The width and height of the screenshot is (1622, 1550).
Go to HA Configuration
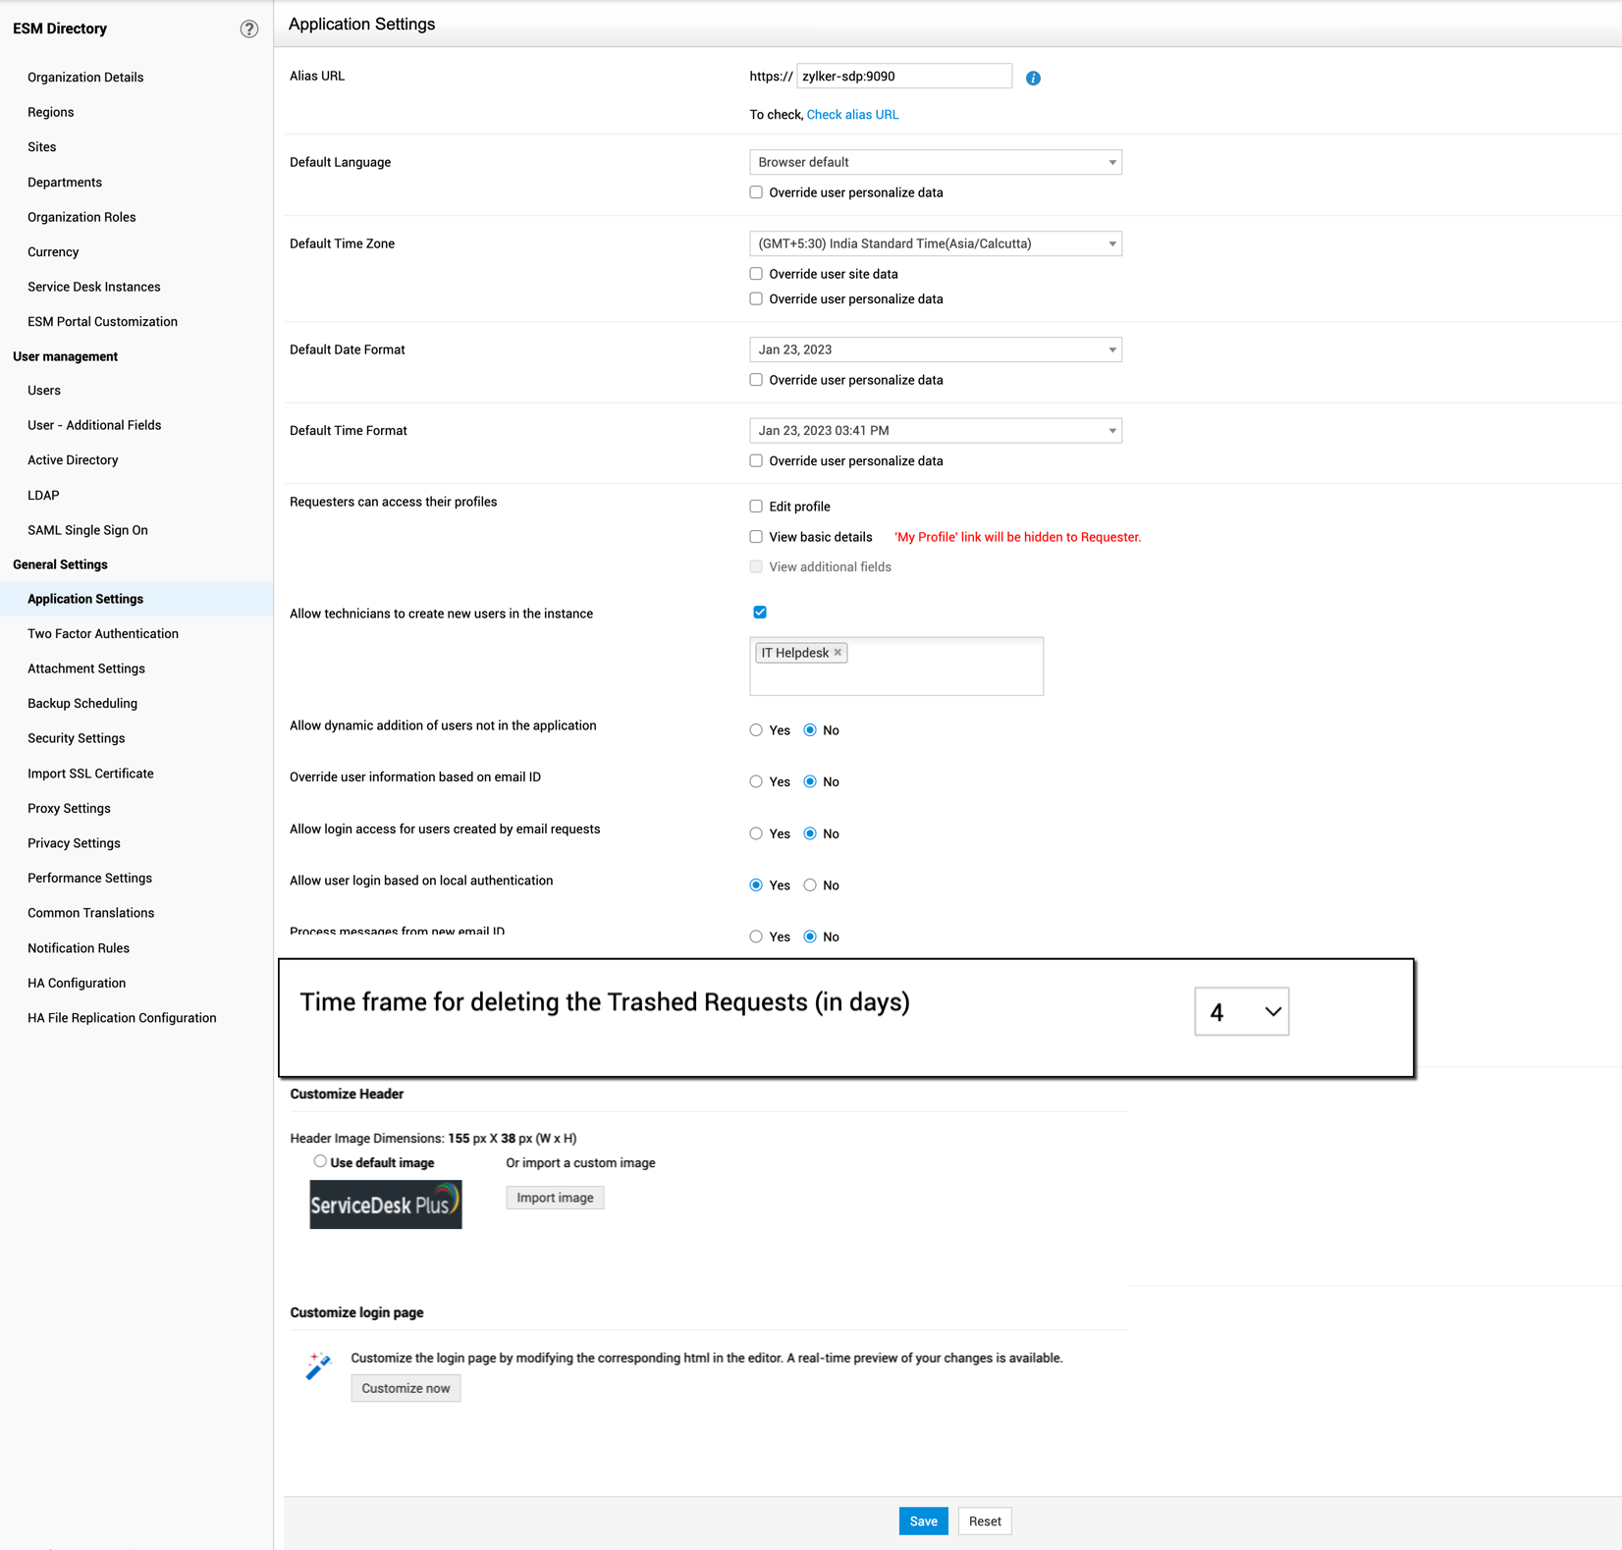[77, 984]
